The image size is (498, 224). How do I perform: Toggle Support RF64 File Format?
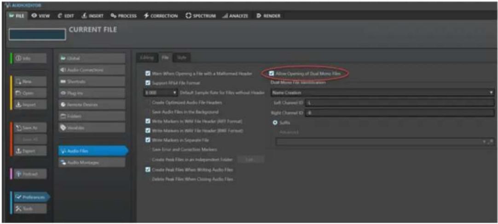[148, 83]
